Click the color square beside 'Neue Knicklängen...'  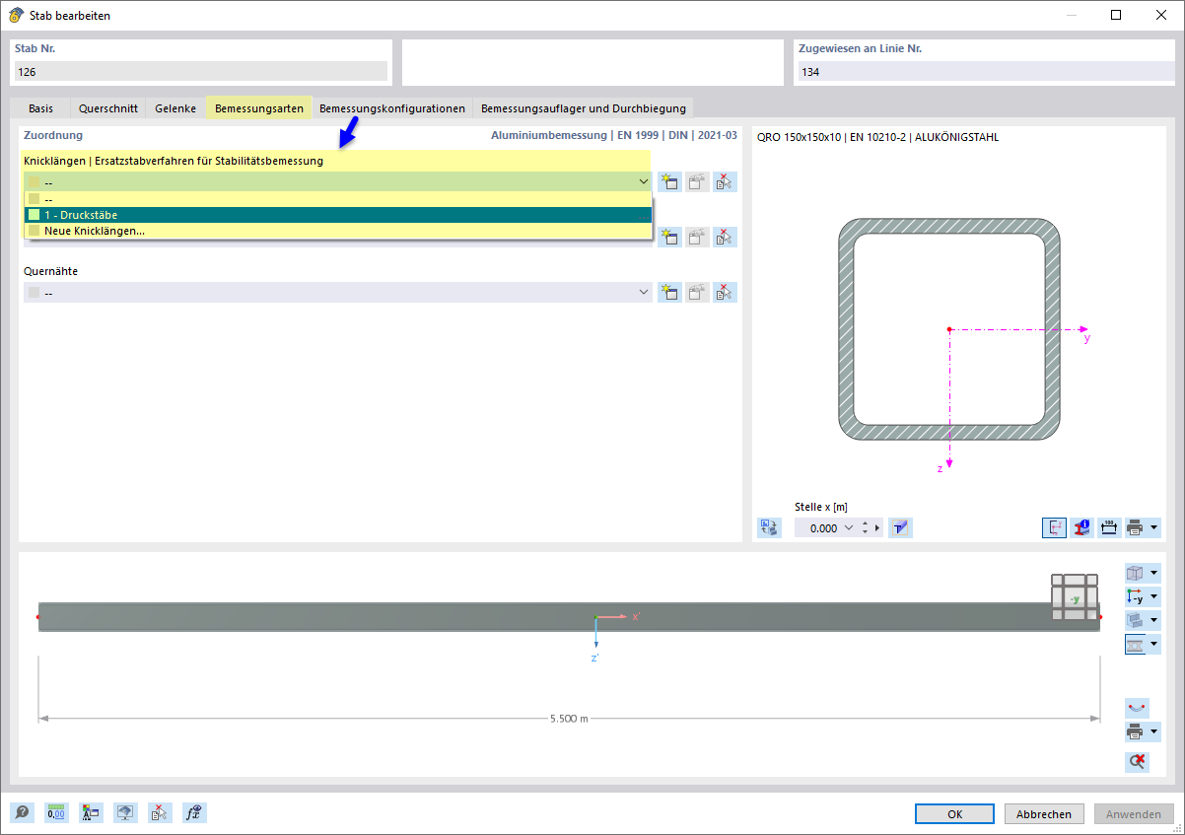point(35,231)
